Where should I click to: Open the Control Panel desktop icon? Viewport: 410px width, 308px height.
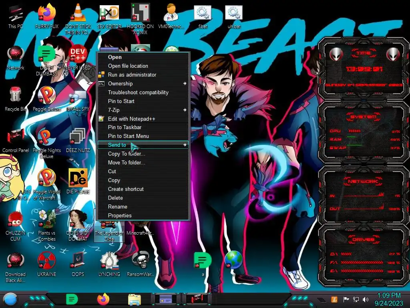click(16, 140)
